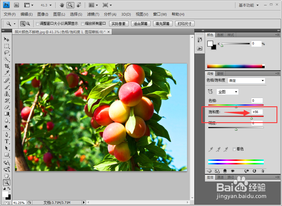Select the Eraser tool

coord(7,107)
